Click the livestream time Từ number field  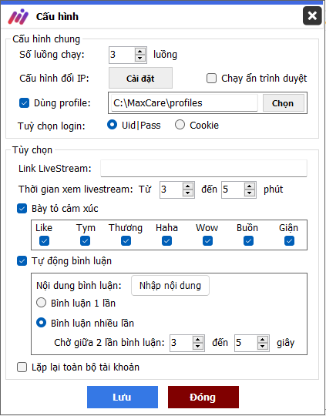pos(172,190)
